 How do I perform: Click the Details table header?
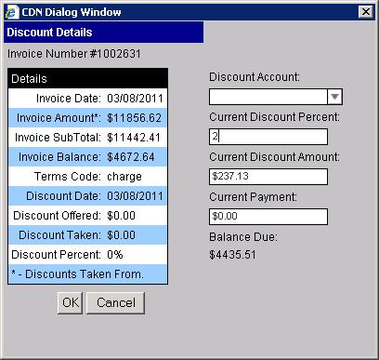click(x=88, y=79)
